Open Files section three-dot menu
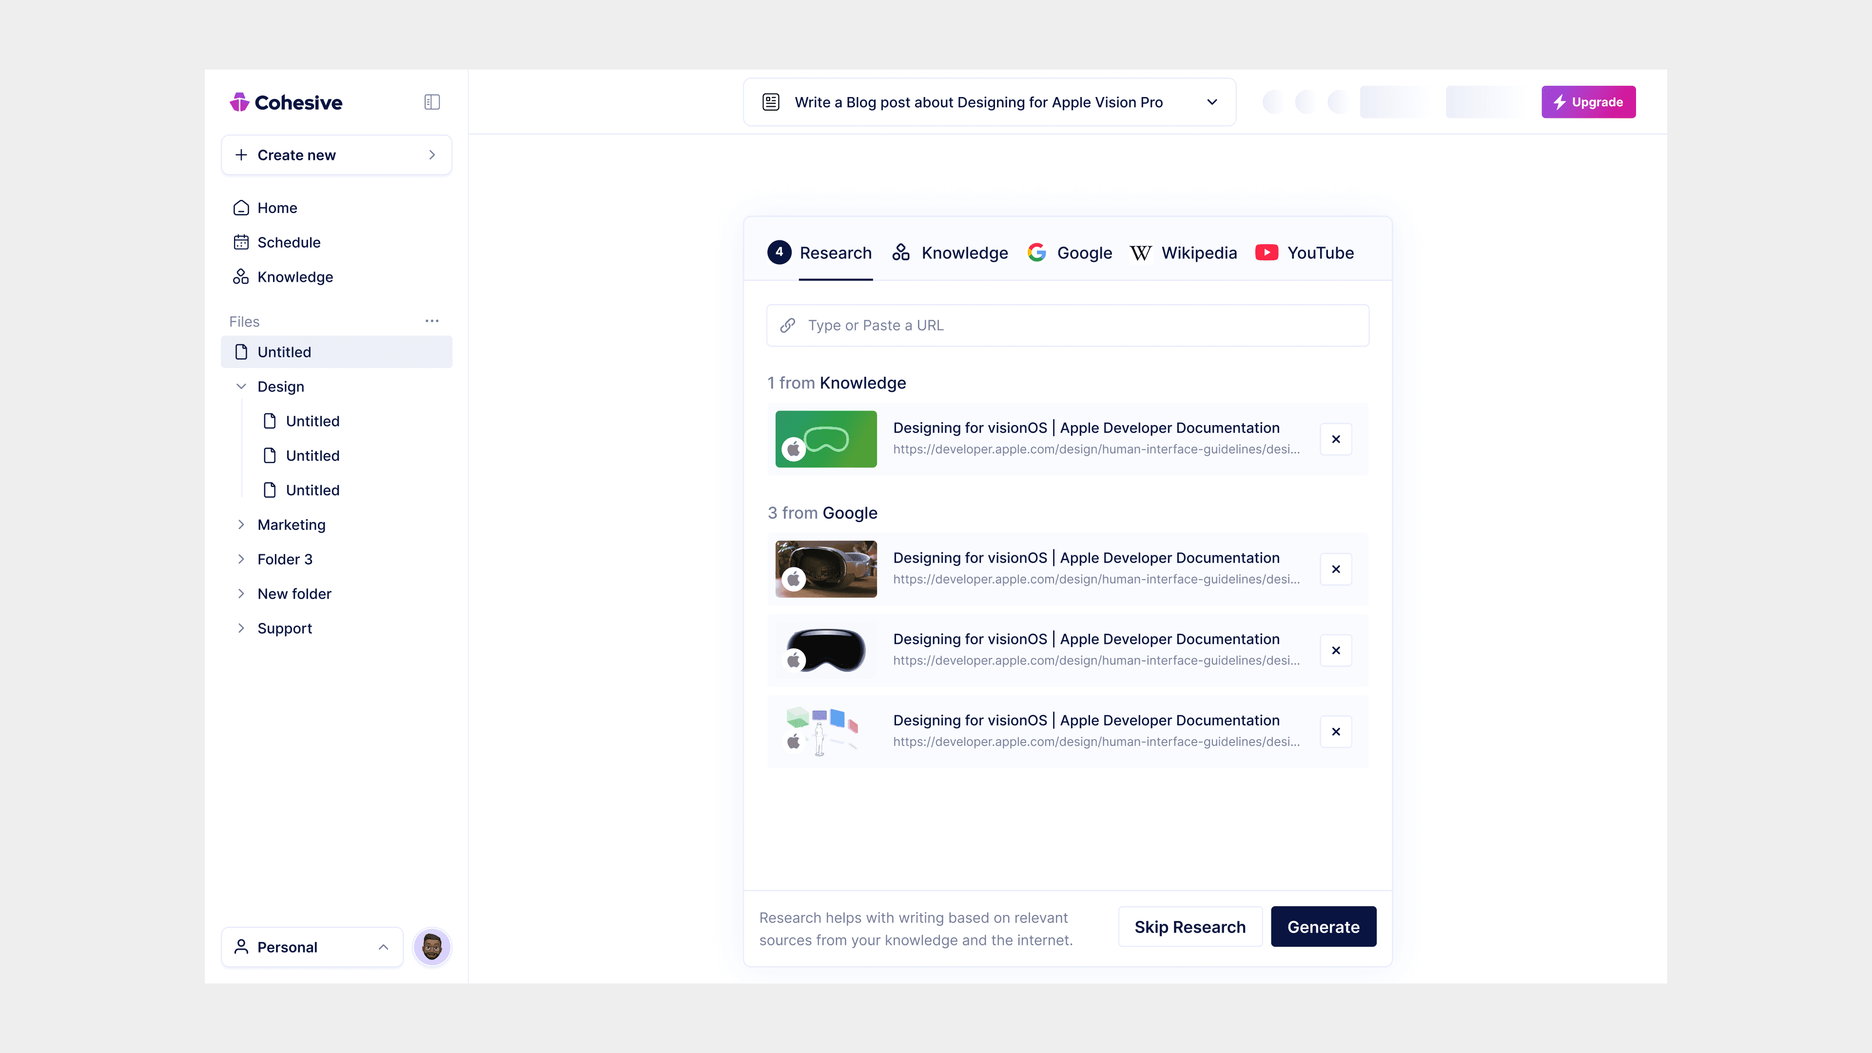This screenshot has height=1053, width=1872. tap(431, 321)
